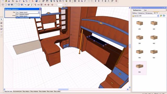Click the red X delete icon
Screen dimensions: 167x94
tap(33, 1)
